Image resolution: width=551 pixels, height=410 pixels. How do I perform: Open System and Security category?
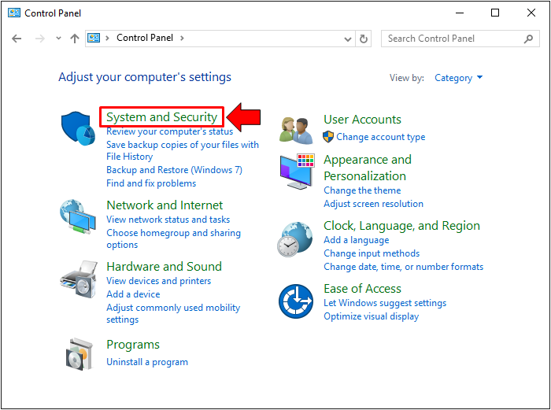click(x=162, y=117)
